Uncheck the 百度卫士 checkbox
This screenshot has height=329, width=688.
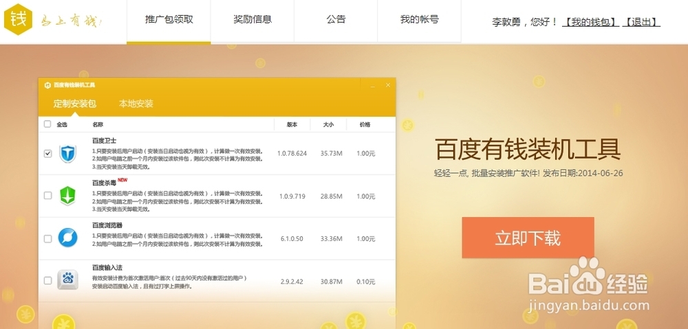click(48, 154)
